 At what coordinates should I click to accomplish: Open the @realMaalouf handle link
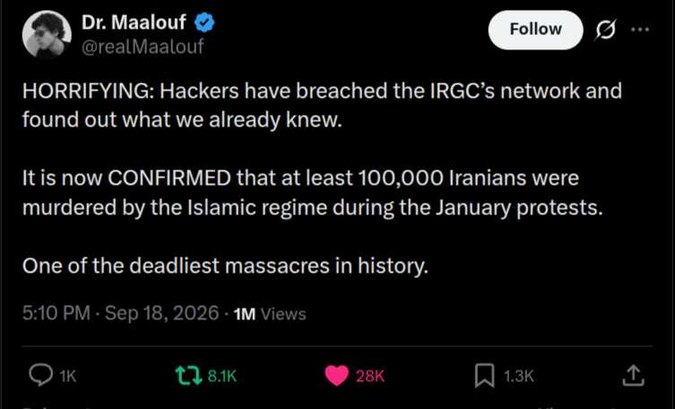click(x=143, y=47)
